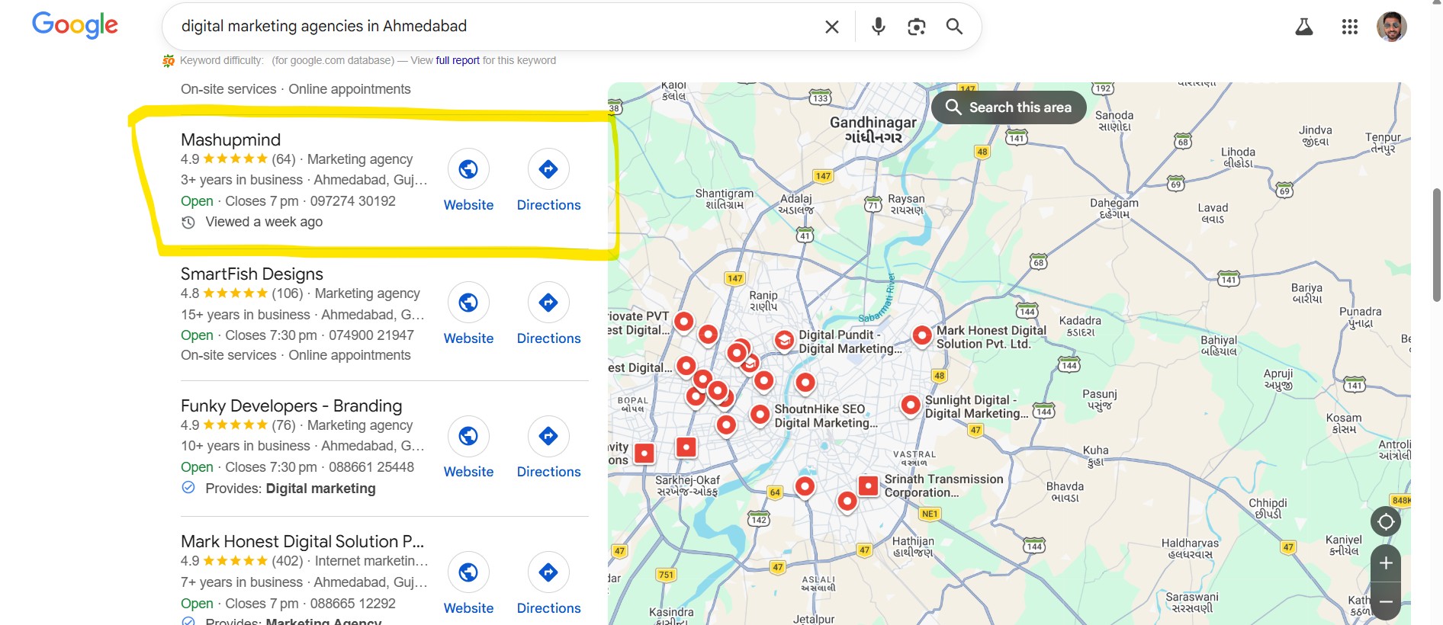Show your location on the map
The image size is (1443, 625).
(1386, 522)
